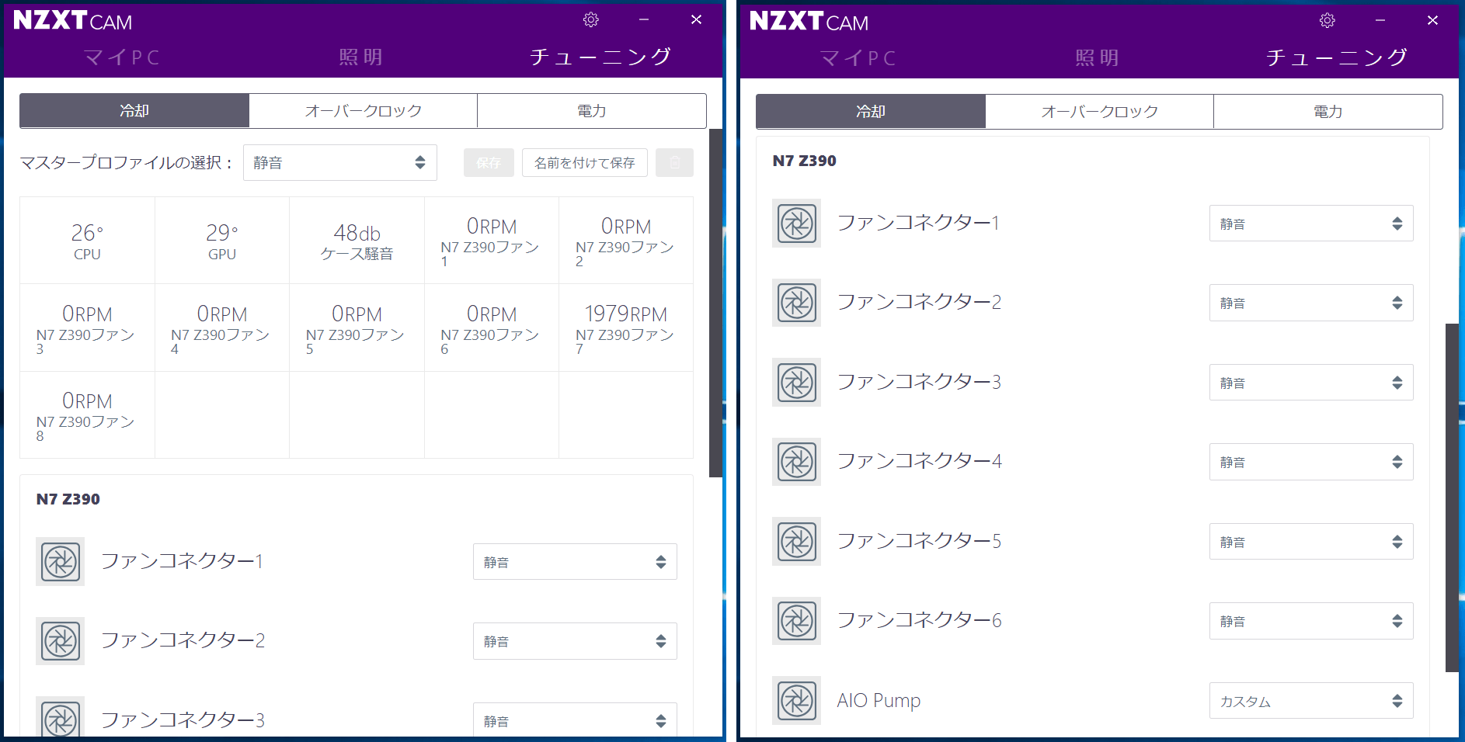Switch to マイPC tab in right window
This screenshot has height=742, width=1465.
click(x=858, y=58)
